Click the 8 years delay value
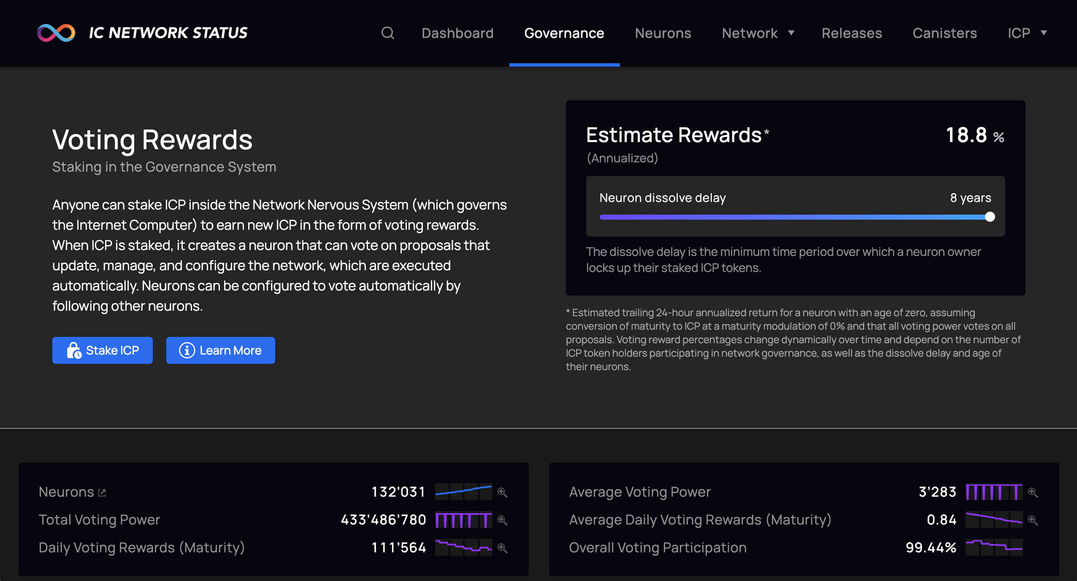Screen dimensions: 1077x581 tap(971, 198)
